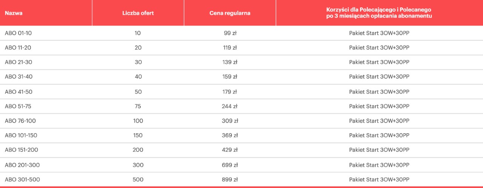
Task: Select the ABO 01-10 plan name
Action: 18,33
